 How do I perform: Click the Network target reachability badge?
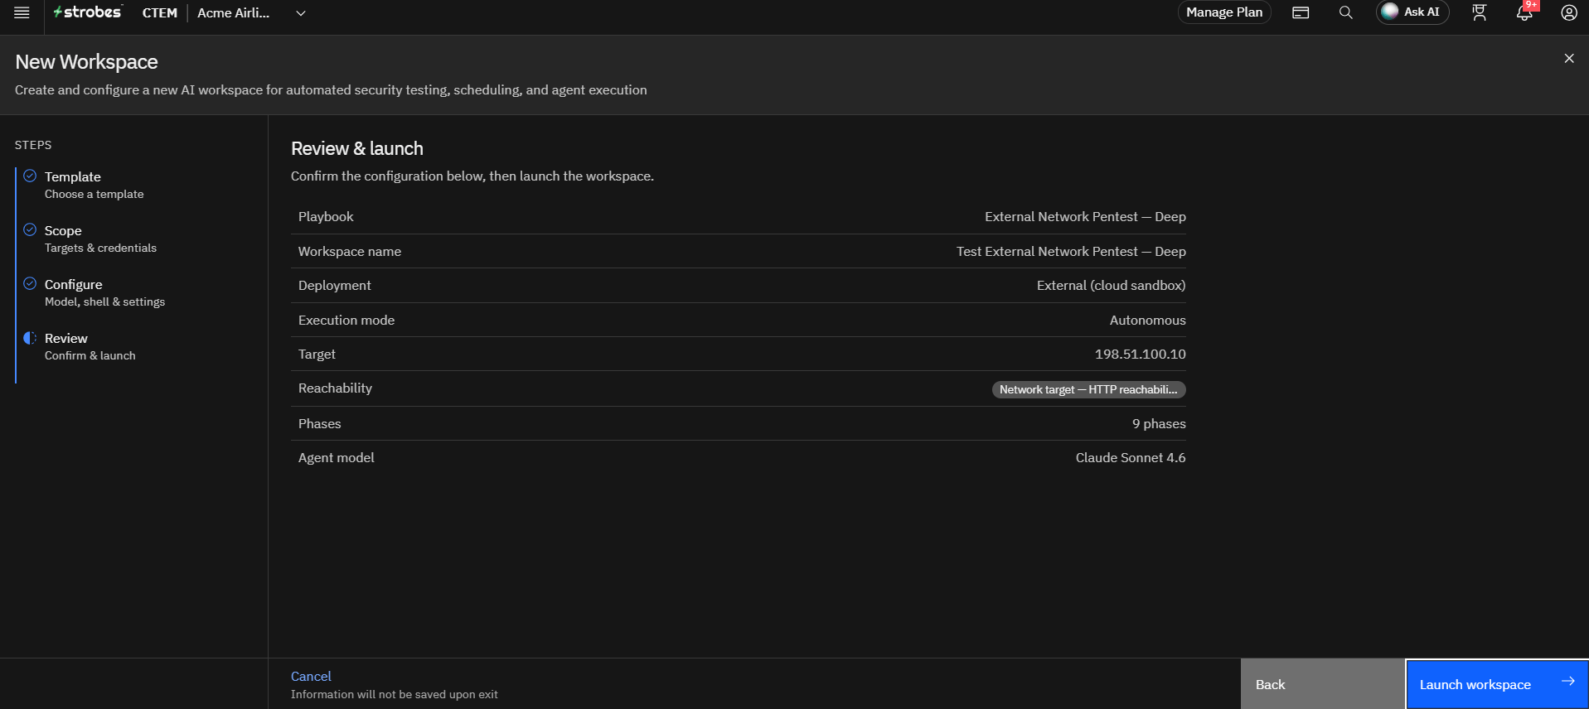click(1088, 389)
